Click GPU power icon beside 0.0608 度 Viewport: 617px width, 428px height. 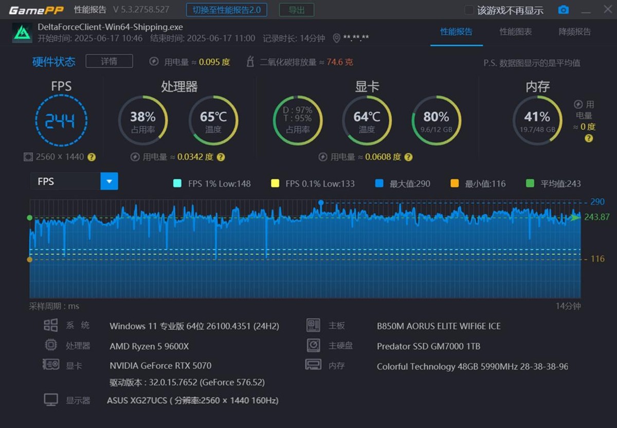click(323, 157)
